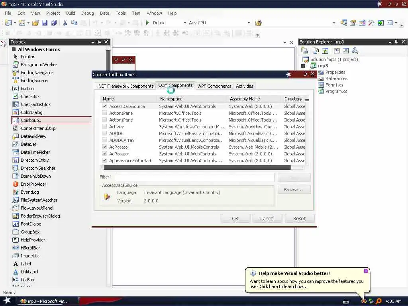Switch to WPF Components tab

pyautogui.click(x=214, y=86)
